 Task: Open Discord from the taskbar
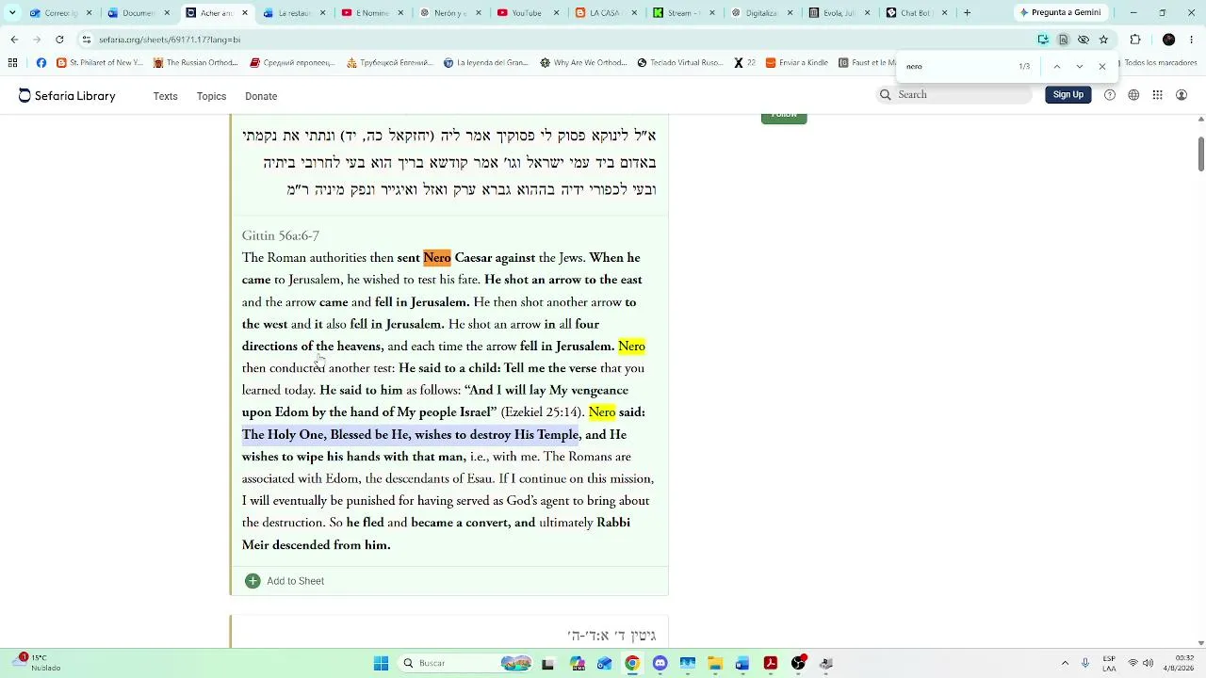pyautogui.click(x=660, y=663)
